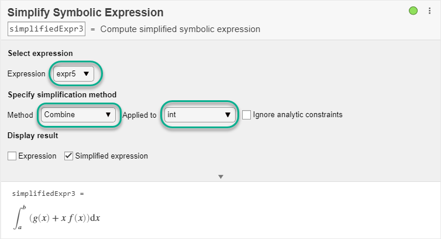Open the expr5 Expression dropdown
This screenshot has width=441, height=239.
73,73
